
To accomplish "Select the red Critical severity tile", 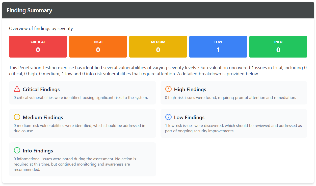I will 38,47.
